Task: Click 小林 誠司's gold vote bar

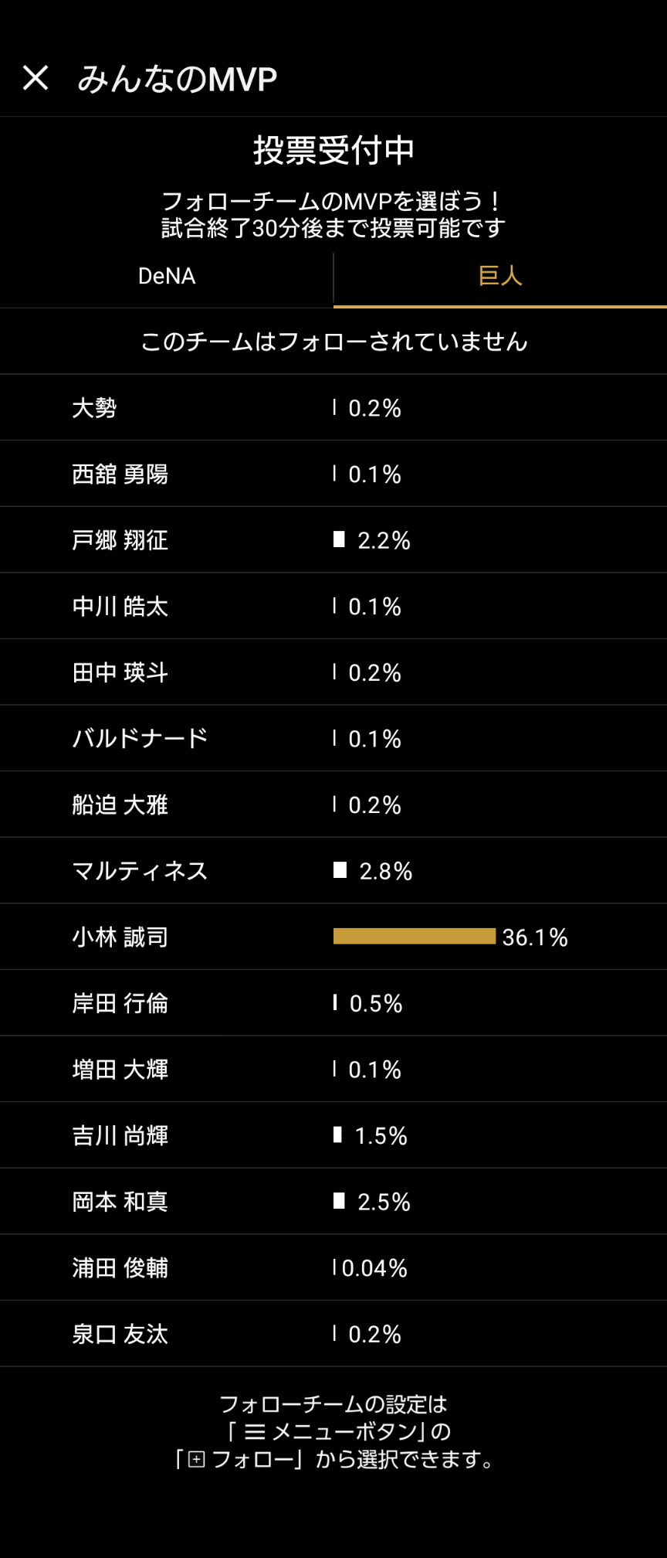Action: tap(415, 937)
